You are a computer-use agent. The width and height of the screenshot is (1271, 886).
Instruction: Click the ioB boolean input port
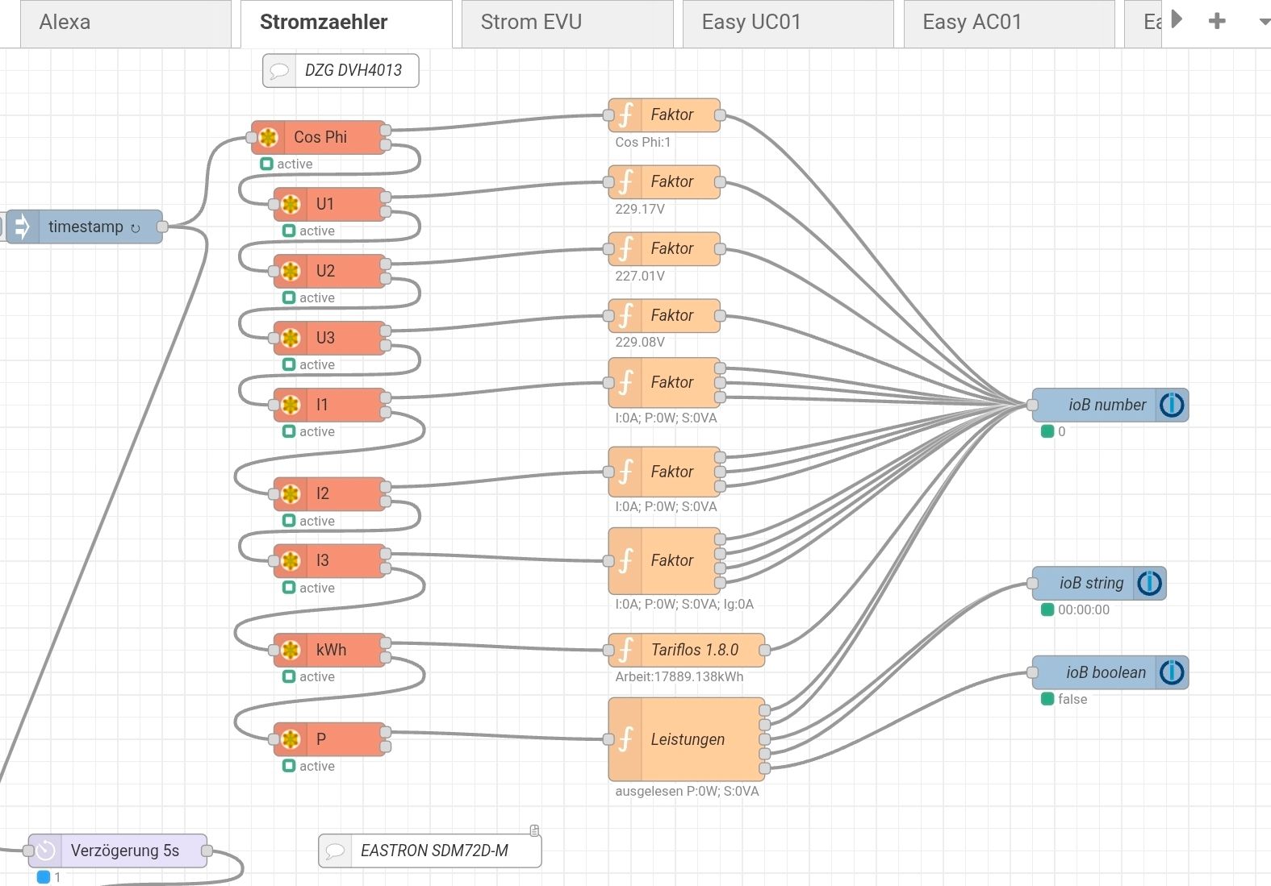click(1032, 672)
